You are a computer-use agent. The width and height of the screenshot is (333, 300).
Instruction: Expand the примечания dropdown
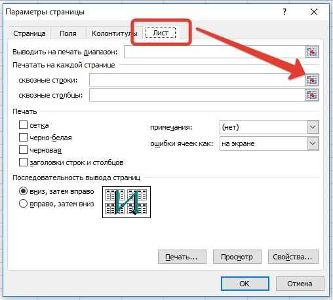[x=313, y=127]
